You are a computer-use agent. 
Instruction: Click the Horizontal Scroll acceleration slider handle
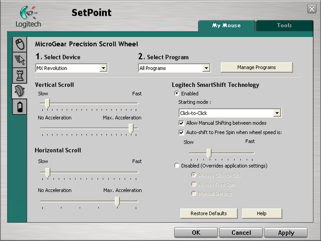click(117, 202)
